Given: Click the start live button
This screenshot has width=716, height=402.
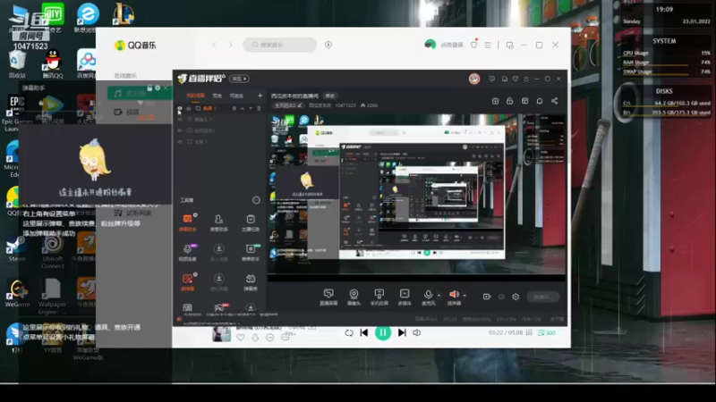Looking at the screenshot, I should coord(542,297).
